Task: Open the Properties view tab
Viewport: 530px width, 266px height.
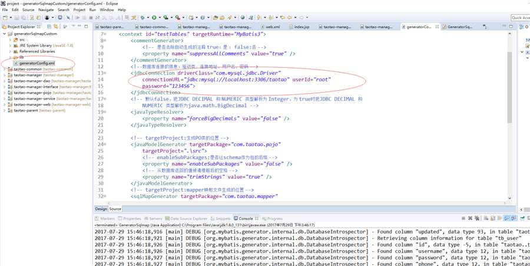Action: [x=130, y=219]
